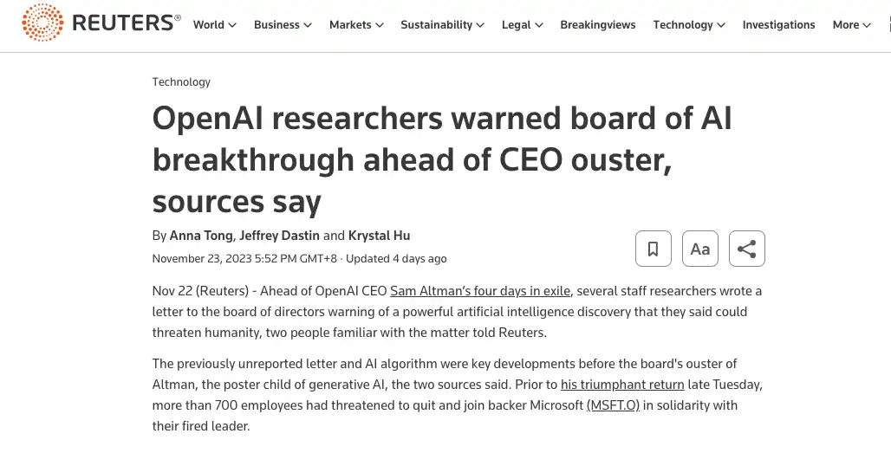Open the More menu
891x453 pixels.
pos(851,25)
